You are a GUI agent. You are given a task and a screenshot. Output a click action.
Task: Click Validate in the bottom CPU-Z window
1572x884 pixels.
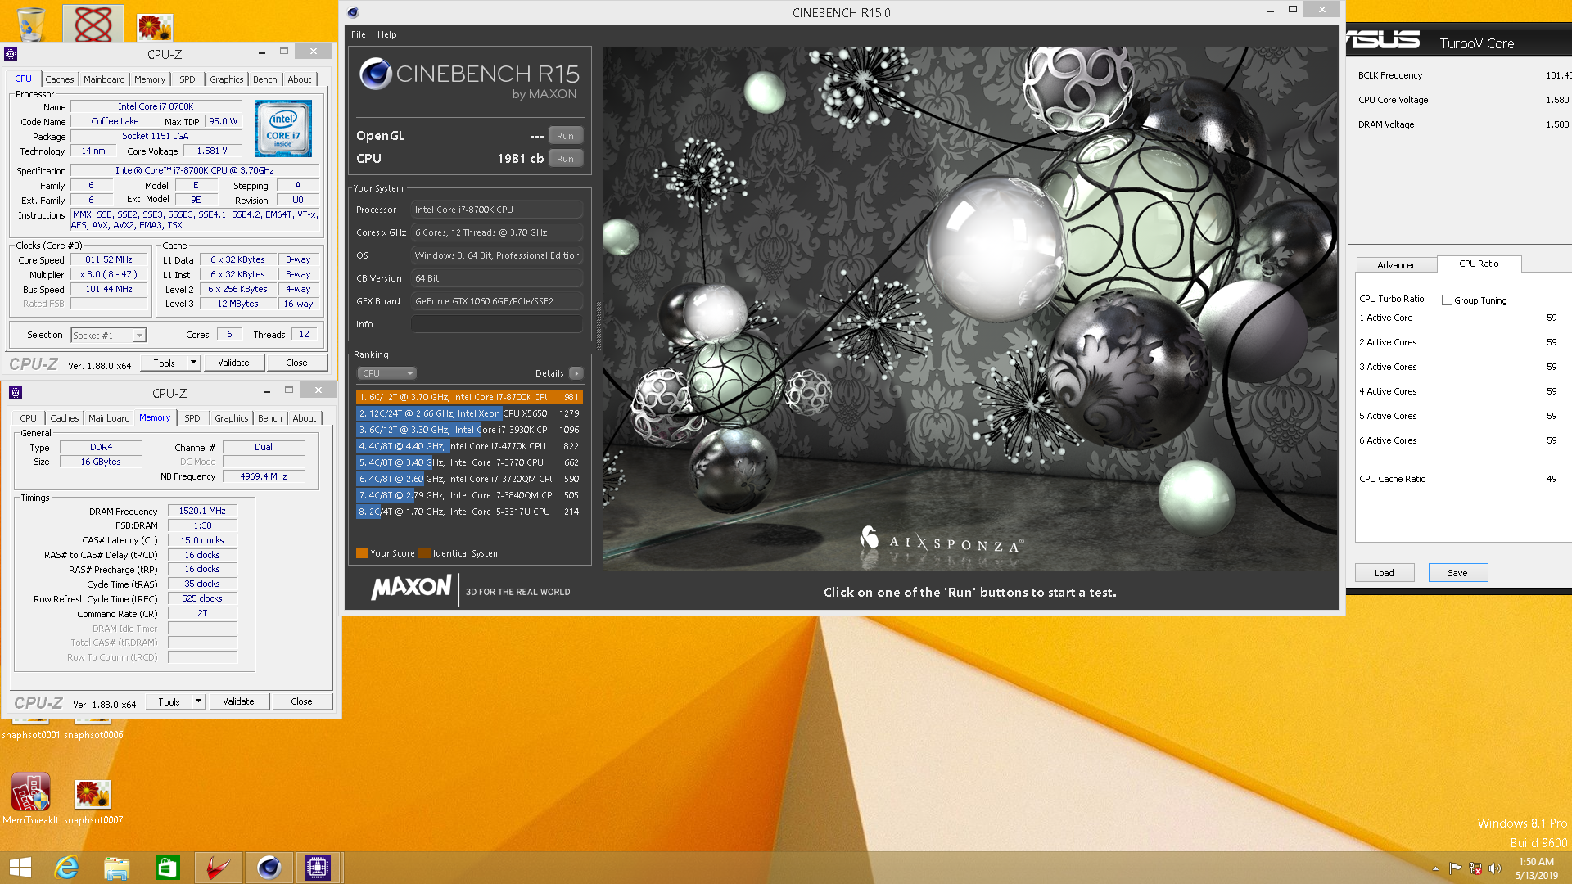click(x=238, y=701)
